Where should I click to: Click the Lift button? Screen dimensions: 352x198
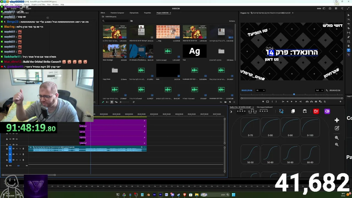[307, 102]
